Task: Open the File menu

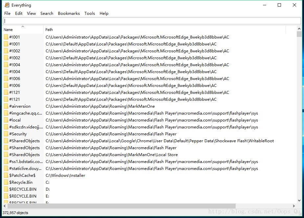Action: 7,14
